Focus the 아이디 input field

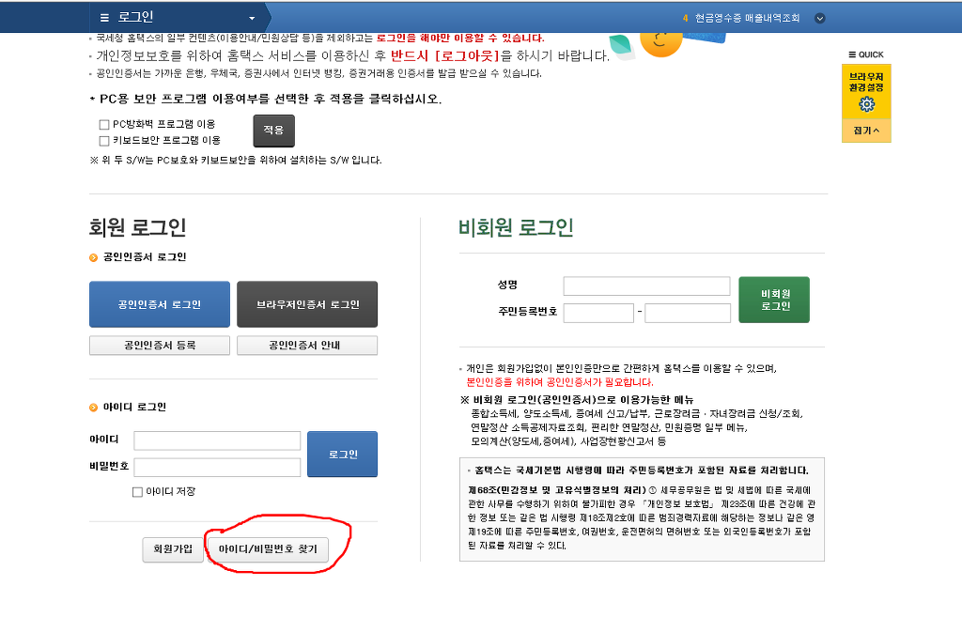(217, 440)
